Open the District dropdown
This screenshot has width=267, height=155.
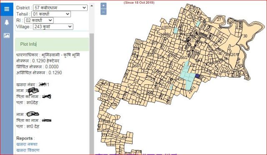click(60, 8)
